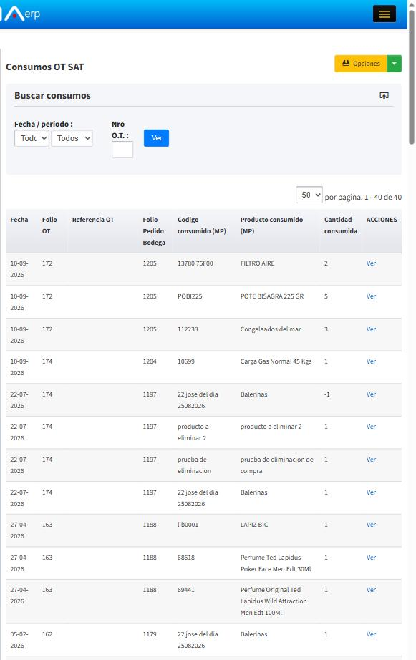Screen dimensions: 416x660
Task: Expand the green Opciones dropdown arrow
Action: pyautogui.click(x=394, y=64)
